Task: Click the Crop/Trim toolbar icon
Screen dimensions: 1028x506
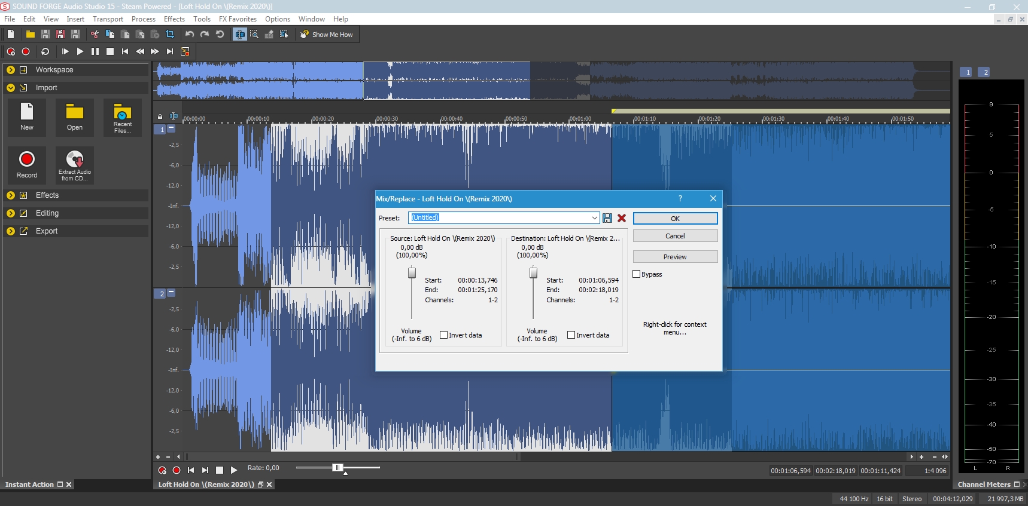Action: (170, 35)
